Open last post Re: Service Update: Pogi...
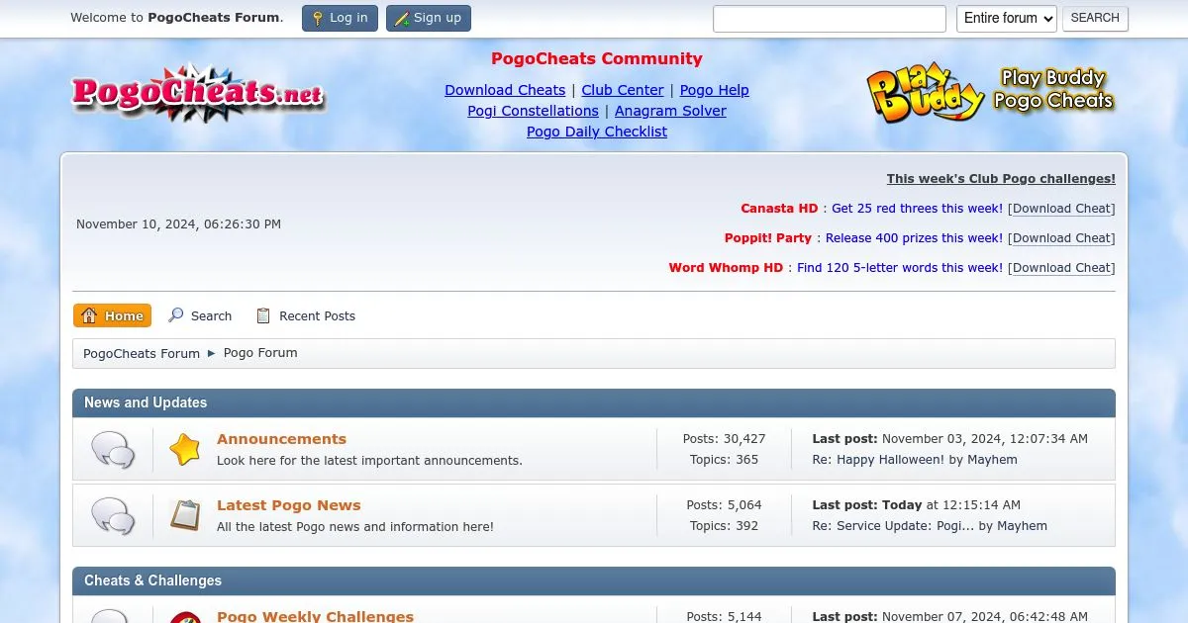 coord(893,526)
